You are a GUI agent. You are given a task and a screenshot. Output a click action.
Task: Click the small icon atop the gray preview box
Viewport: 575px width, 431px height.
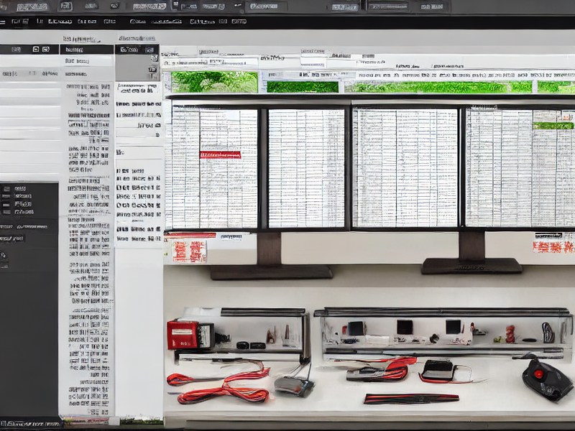click(x=155, y=58)
